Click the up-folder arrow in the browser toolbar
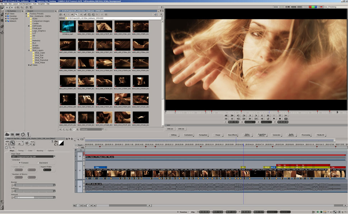The width and height of the screenshot is (348, 214). click(73, 14)
